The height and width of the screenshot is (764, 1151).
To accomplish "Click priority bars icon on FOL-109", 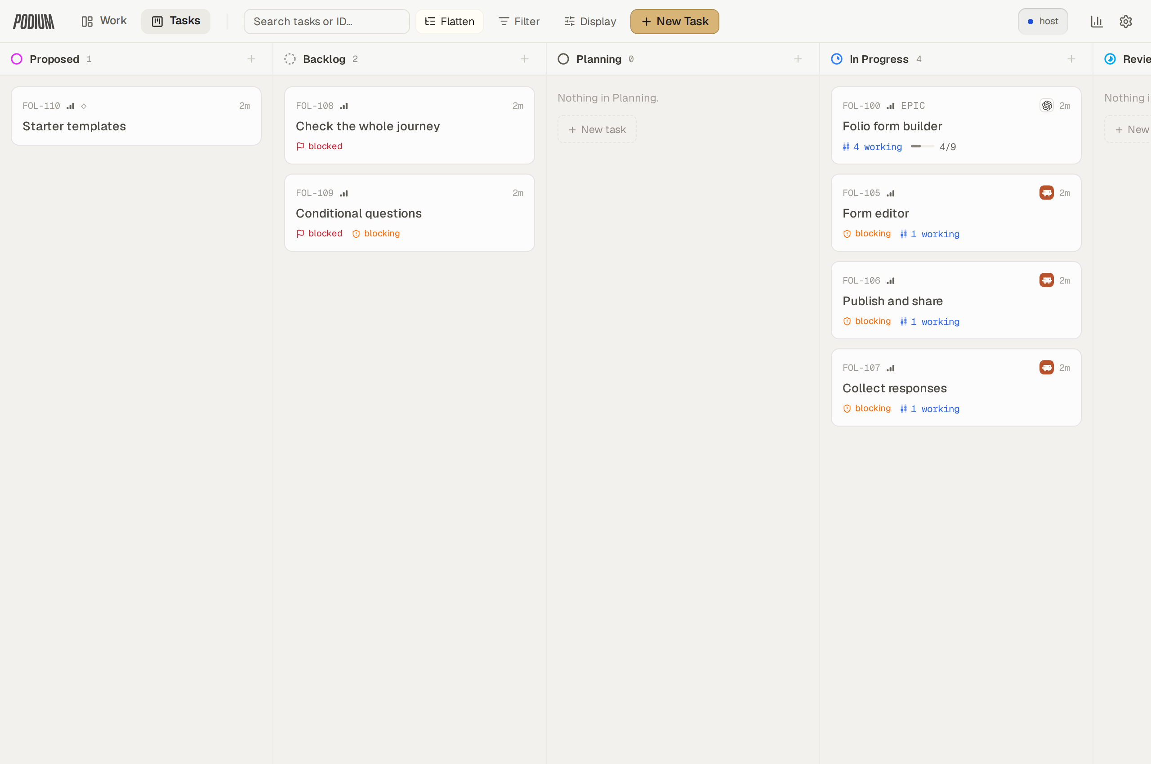I will (344, 193).
